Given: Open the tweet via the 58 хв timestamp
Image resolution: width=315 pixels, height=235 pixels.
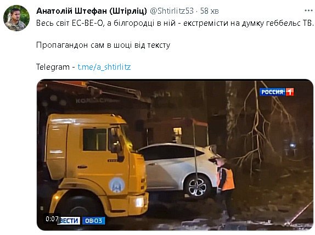Looking at the screenshot, I should pyautogui.click(x=209, y=11).
